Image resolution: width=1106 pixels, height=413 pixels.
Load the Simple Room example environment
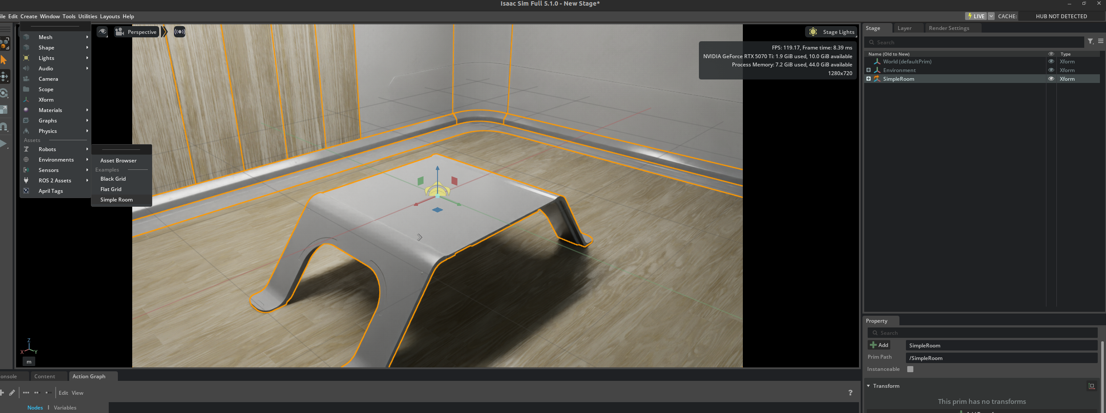click(121, 199)
